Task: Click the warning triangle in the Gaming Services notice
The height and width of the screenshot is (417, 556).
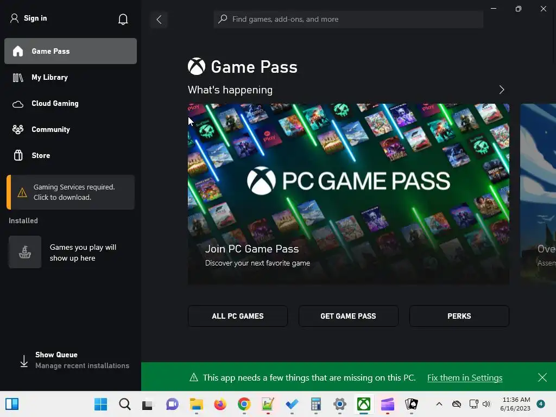Action: 22,193
